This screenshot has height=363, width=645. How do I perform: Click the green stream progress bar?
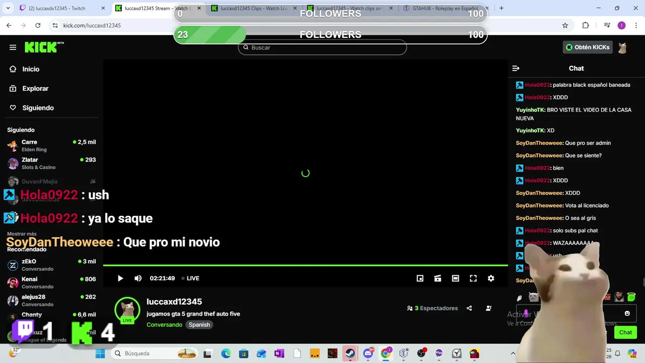click(305, 265)
